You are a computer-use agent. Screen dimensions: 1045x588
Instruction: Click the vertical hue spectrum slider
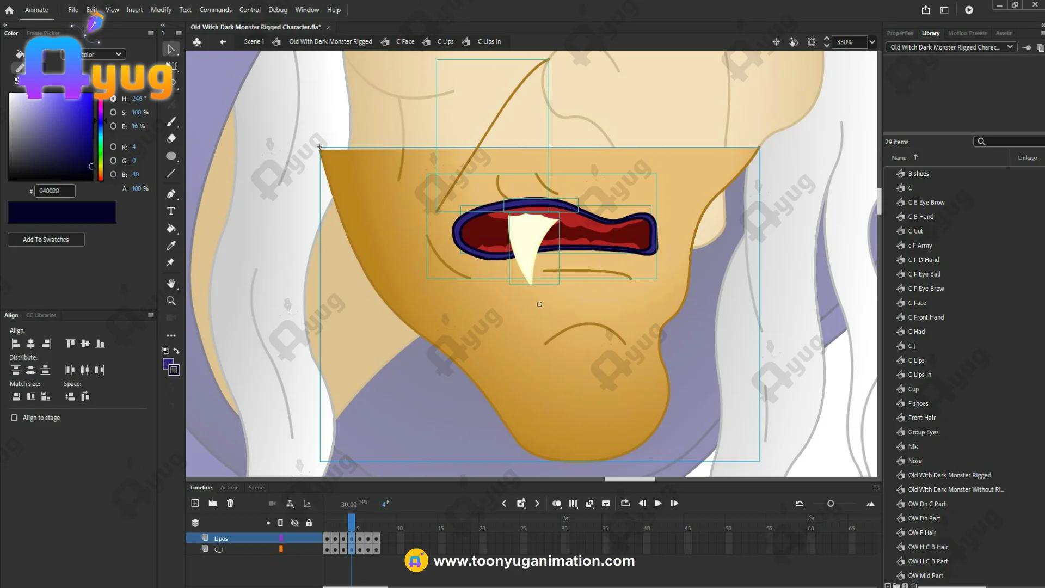101,139
